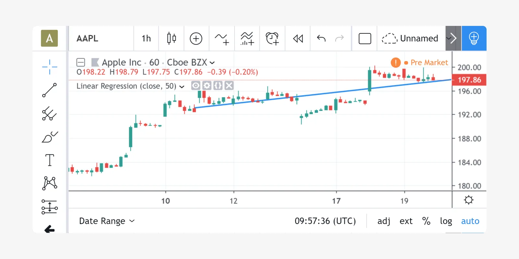
Task: Open the indicators menu
Action: (x=222, y=39)
